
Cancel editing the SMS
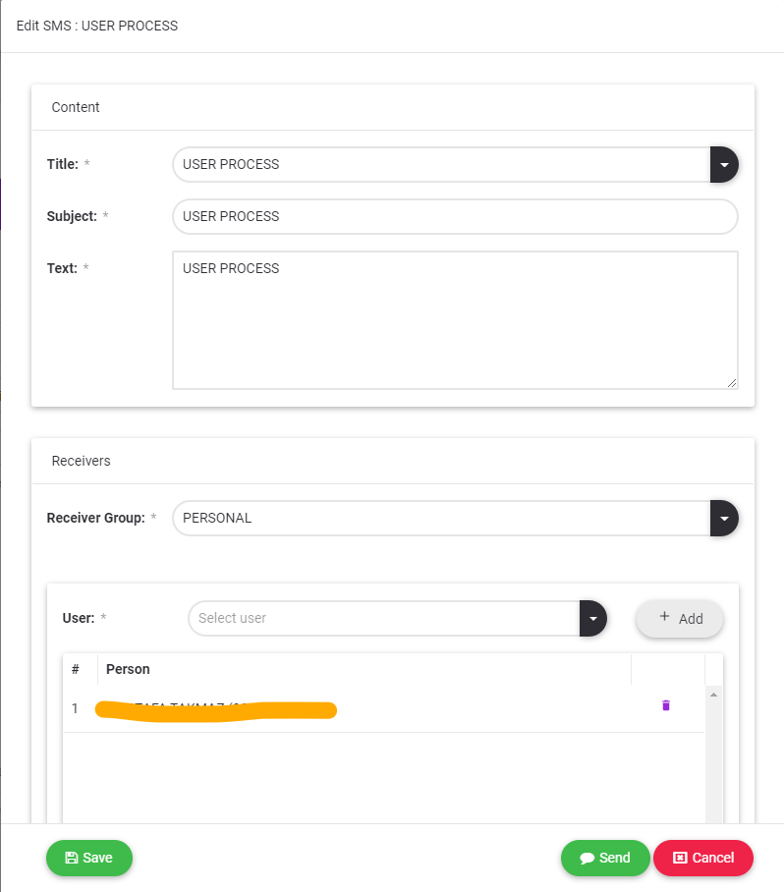(702, 858)
